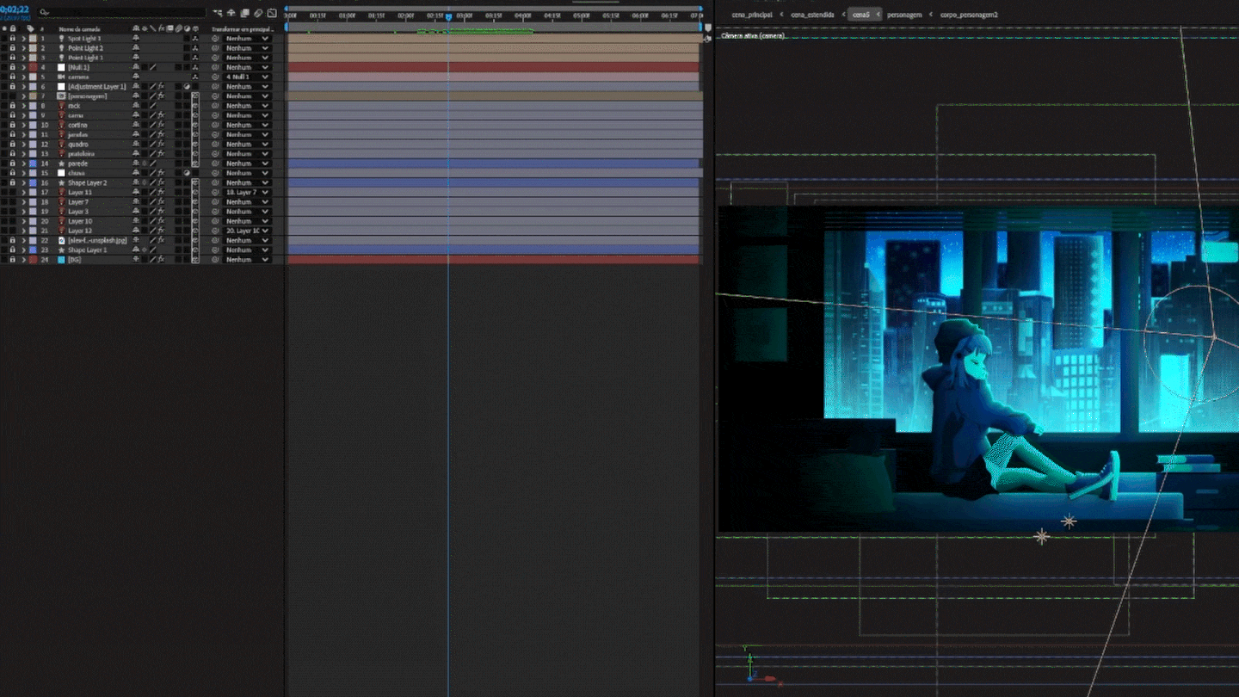Enable frame blending for all layers button
Viewport: 1239px width, 697px height.
[x=244, y=13]
